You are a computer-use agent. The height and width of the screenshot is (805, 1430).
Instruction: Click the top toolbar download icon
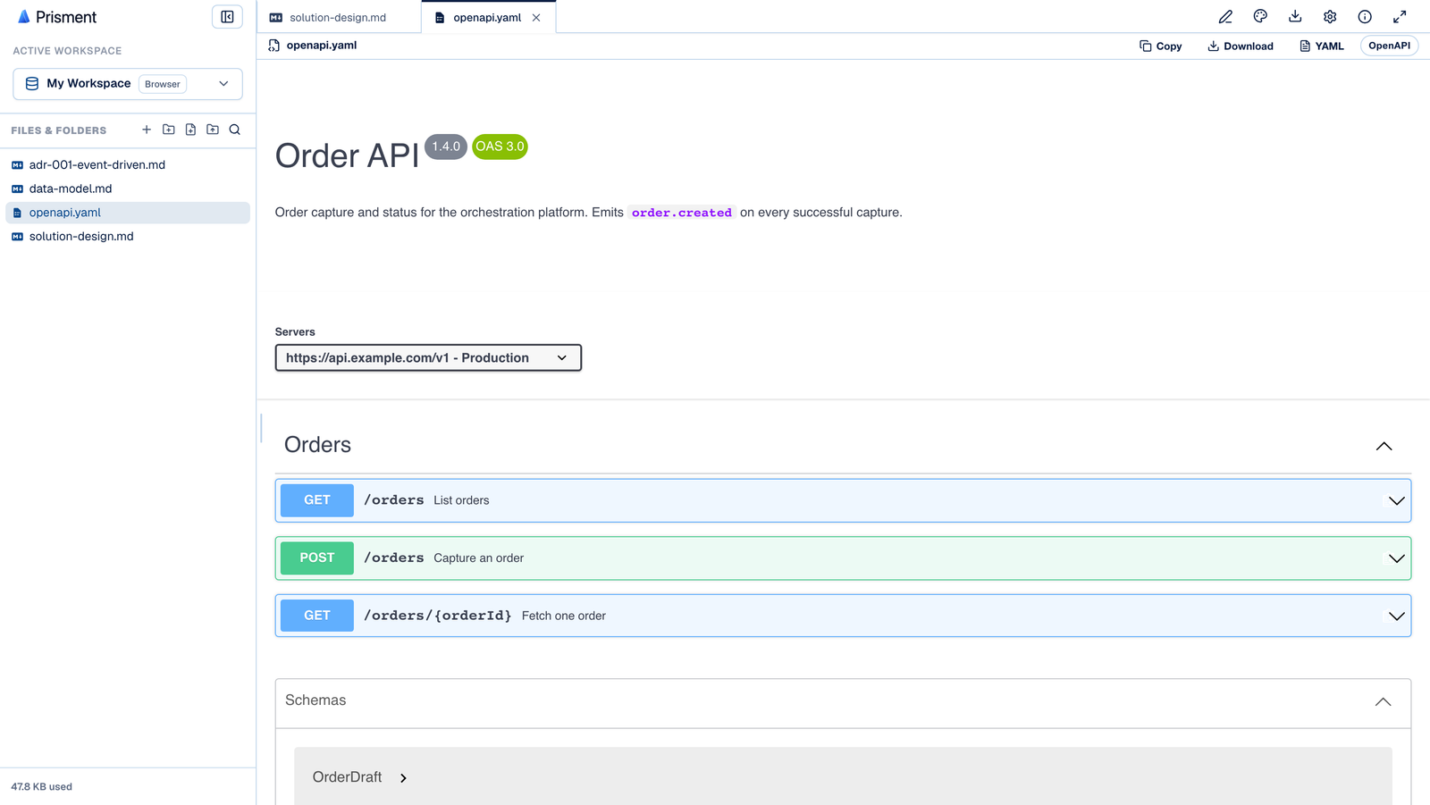tap(1295, 17)
